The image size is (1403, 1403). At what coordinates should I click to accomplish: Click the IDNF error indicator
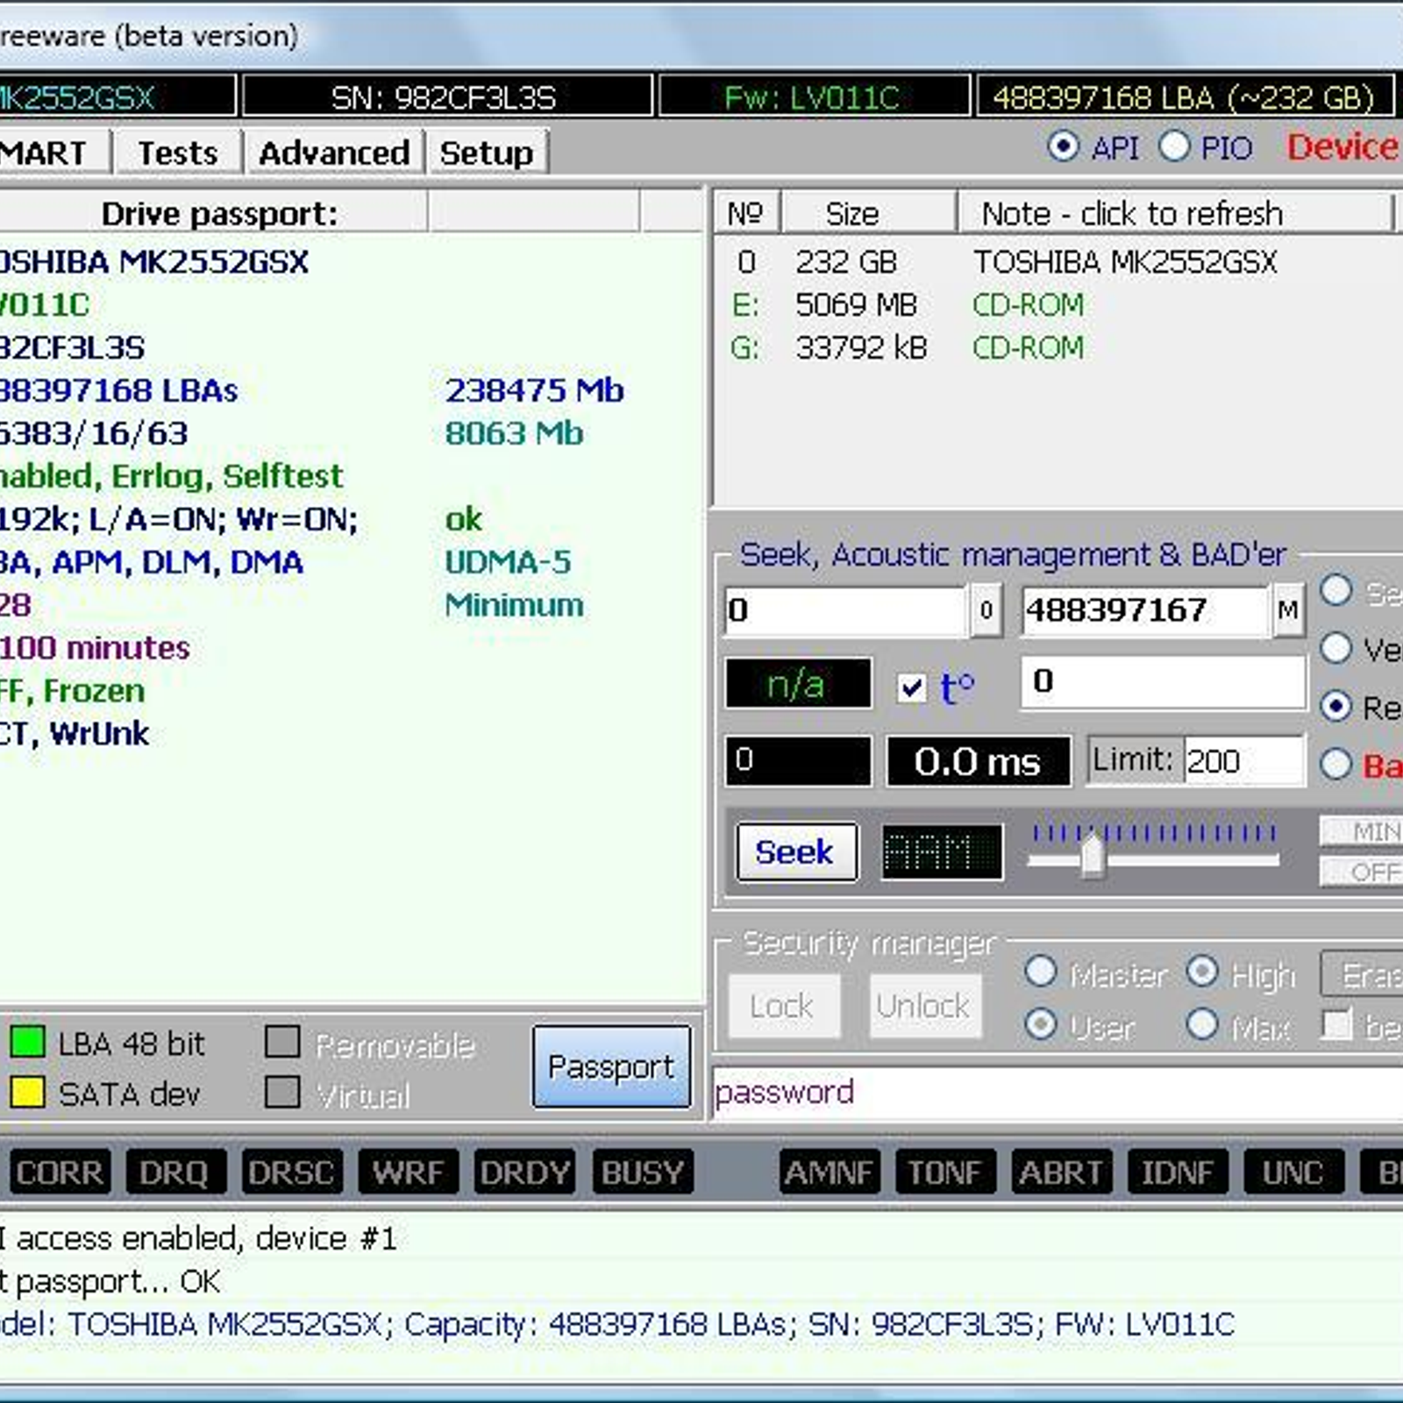coord(1178,1172)
